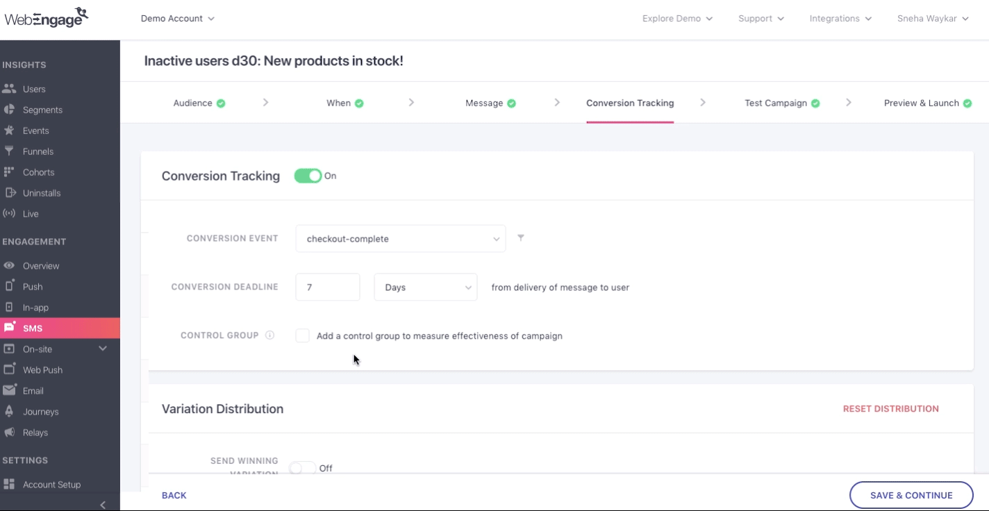Viewport: 989px width, 511px height.
Task: Collapse the sidebar with bottom arrow
Action: coord(103,505)
